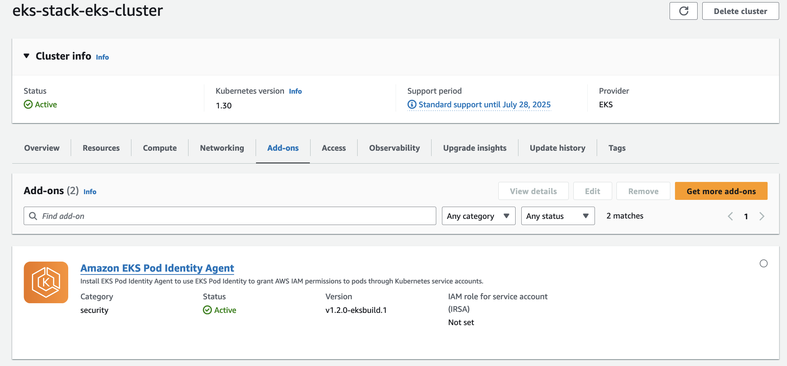Click the orange EKS Pod Identity Agent icon
787x366 pixels.
46,282
